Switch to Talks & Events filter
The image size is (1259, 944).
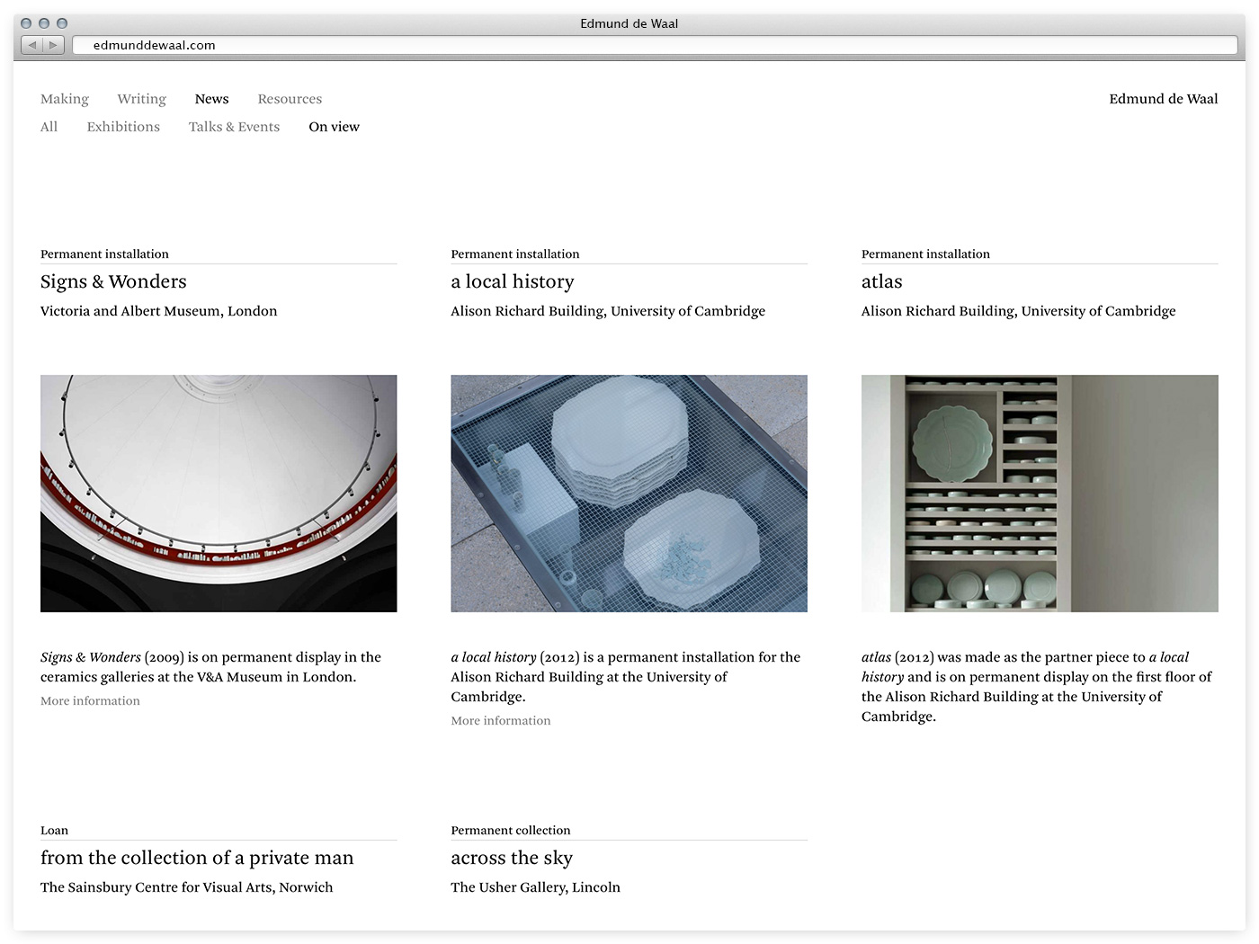click(x=234, y=127)
